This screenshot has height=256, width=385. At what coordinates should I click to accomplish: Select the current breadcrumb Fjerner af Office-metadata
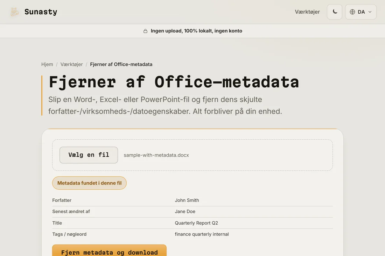tap(121, 64)
